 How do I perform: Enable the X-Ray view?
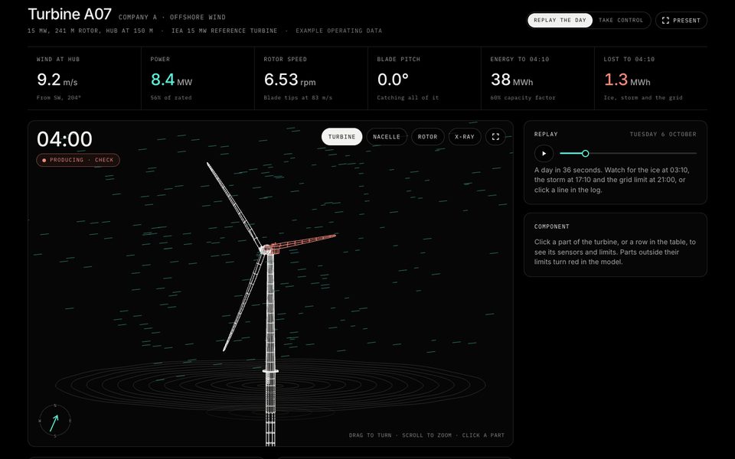[465, 137]
